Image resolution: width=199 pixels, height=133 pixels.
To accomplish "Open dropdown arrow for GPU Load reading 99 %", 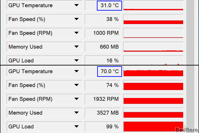I will pos(76,126).
